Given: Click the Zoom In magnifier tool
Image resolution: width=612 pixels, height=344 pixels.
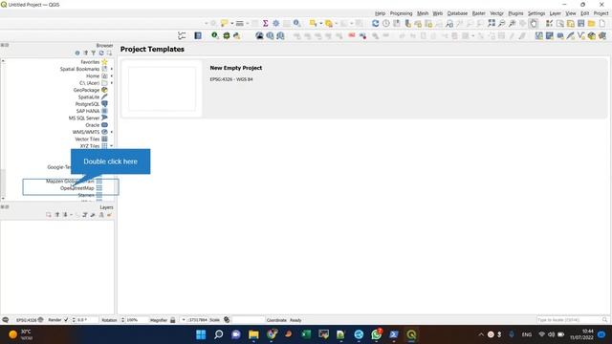Looking at the screenshot, I should click(513, 23).
